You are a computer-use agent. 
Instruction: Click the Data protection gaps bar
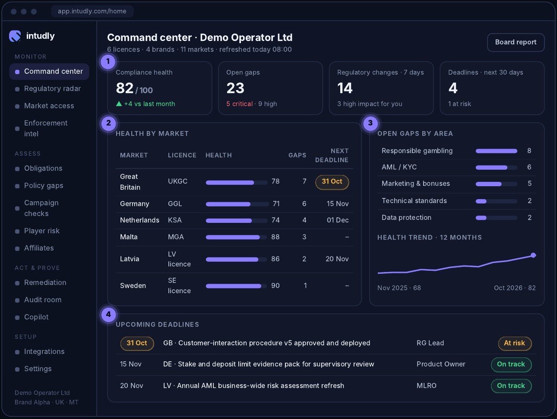[x=496, y=218]
